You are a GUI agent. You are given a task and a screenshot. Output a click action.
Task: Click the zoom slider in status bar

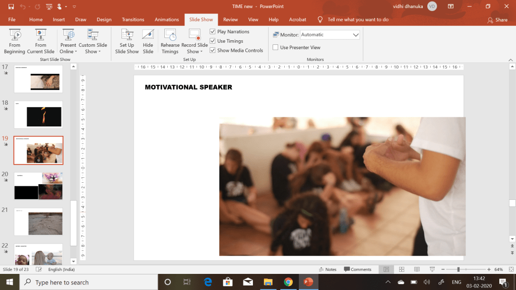[x=458, y=269]
